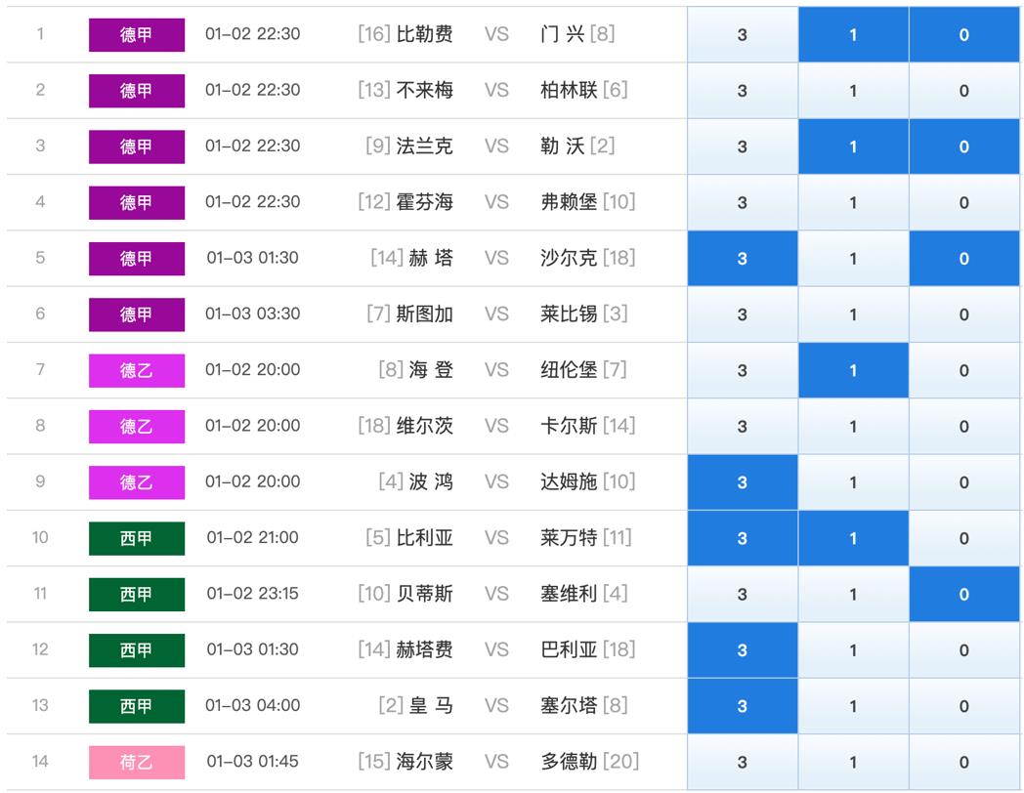Pick 0 for 赫塔费 vs 巴利亚
The height and width of the screenshot is (793, 1024).
(964, 650)
